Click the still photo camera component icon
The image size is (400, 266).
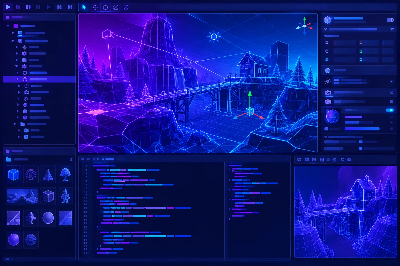328,102
